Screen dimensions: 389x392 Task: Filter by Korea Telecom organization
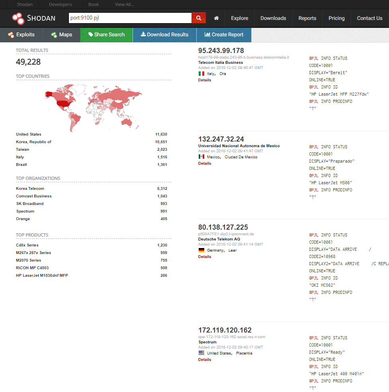(x=30, y=189)
